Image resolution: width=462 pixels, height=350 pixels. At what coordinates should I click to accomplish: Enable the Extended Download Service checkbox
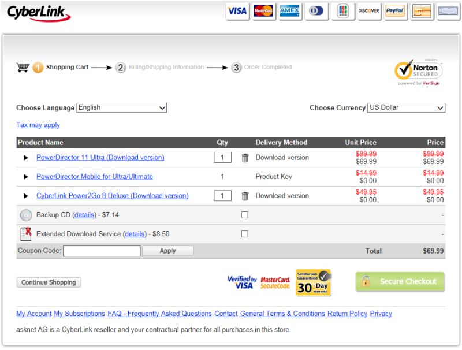point(244,234)
